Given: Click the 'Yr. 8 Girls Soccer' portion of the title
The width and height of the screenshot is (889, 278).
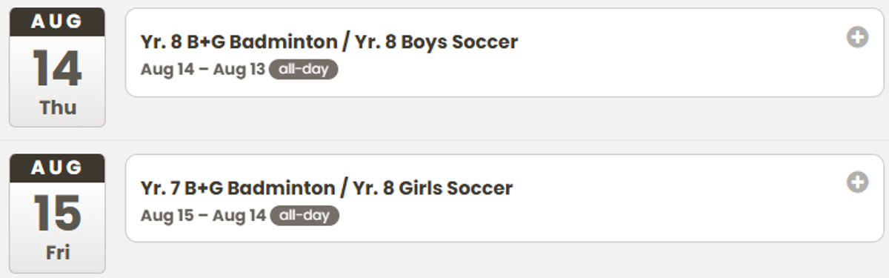Looking at the screenshot, I should pyautogui.click(x=433, y=188).
